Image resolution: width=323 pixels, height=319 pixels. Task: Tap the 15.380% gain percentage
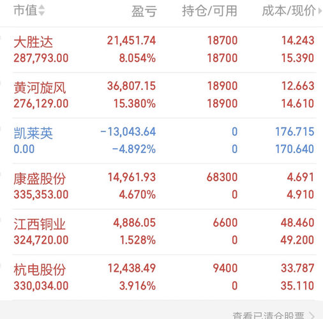click(x=135, y=103)
